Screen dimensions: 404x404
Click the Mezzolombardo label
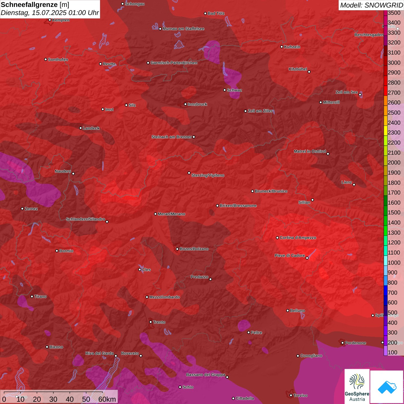(165, 297)
